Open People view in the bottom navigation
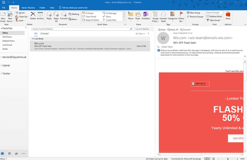 [x=16, y=154]
